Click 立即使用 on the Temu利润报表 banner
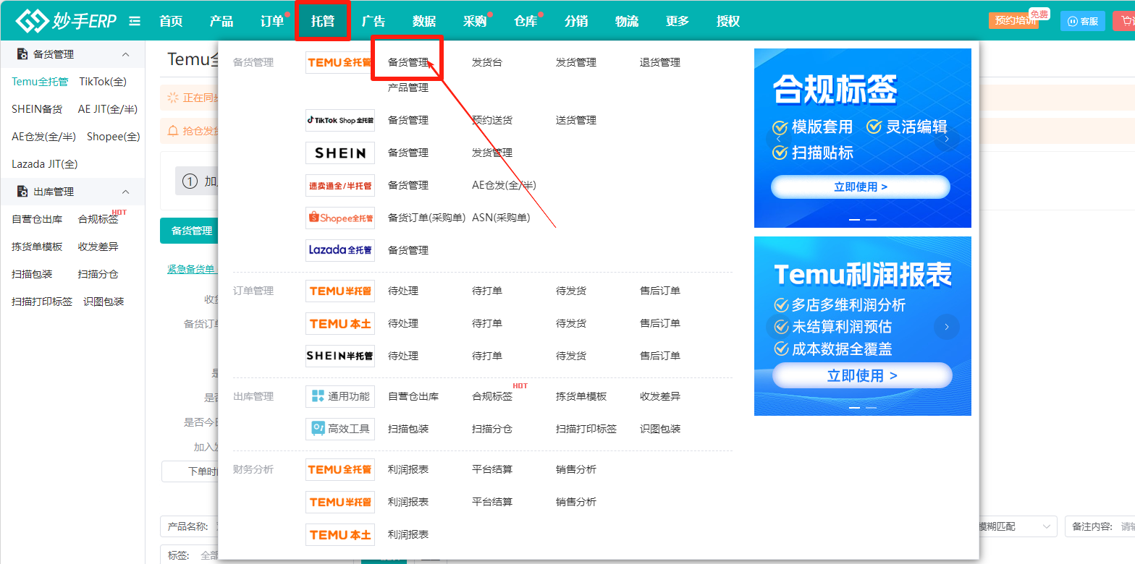The height and width of the screenshot is (564, 1135). [862, 375]
